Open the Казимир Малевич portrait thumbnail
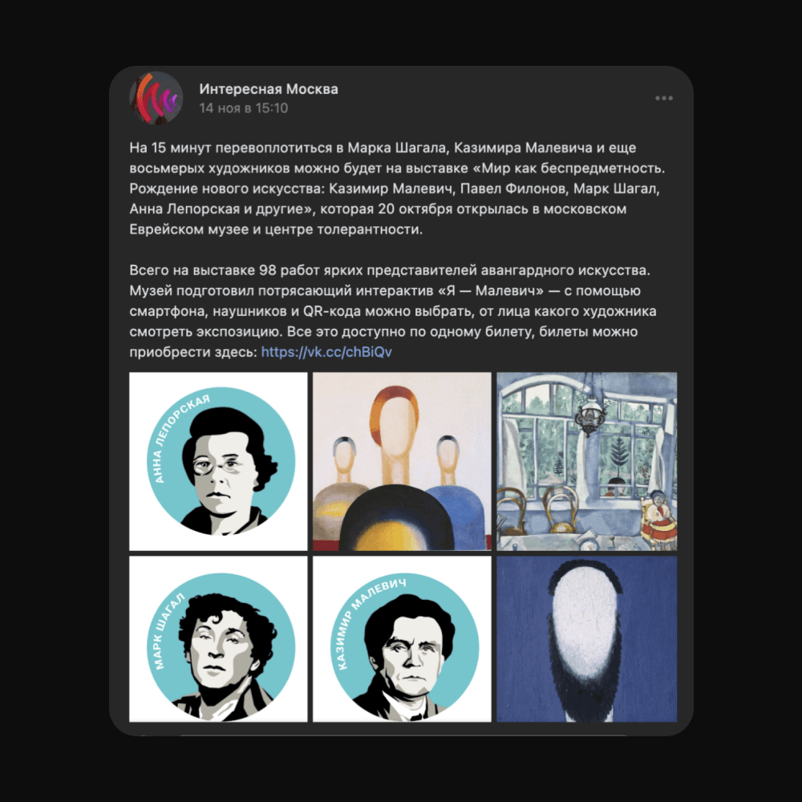This screenshot has height=802, width=802. 402,639
